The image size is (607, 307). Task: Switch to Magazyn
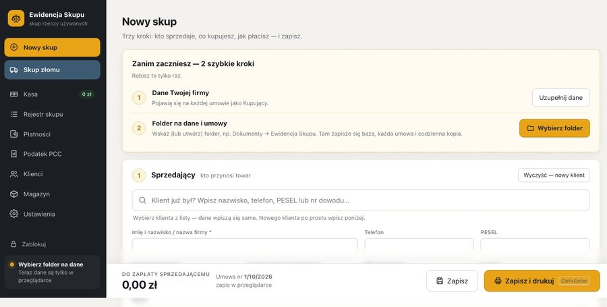coord(52,194)
